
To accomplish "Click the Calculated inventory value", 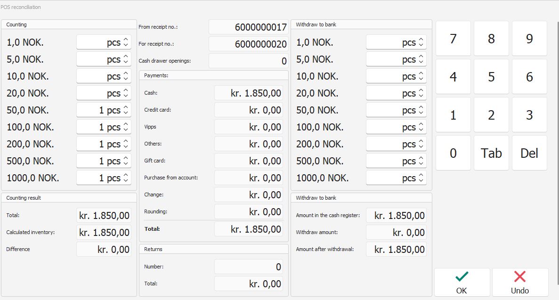I will pos(104,232).
